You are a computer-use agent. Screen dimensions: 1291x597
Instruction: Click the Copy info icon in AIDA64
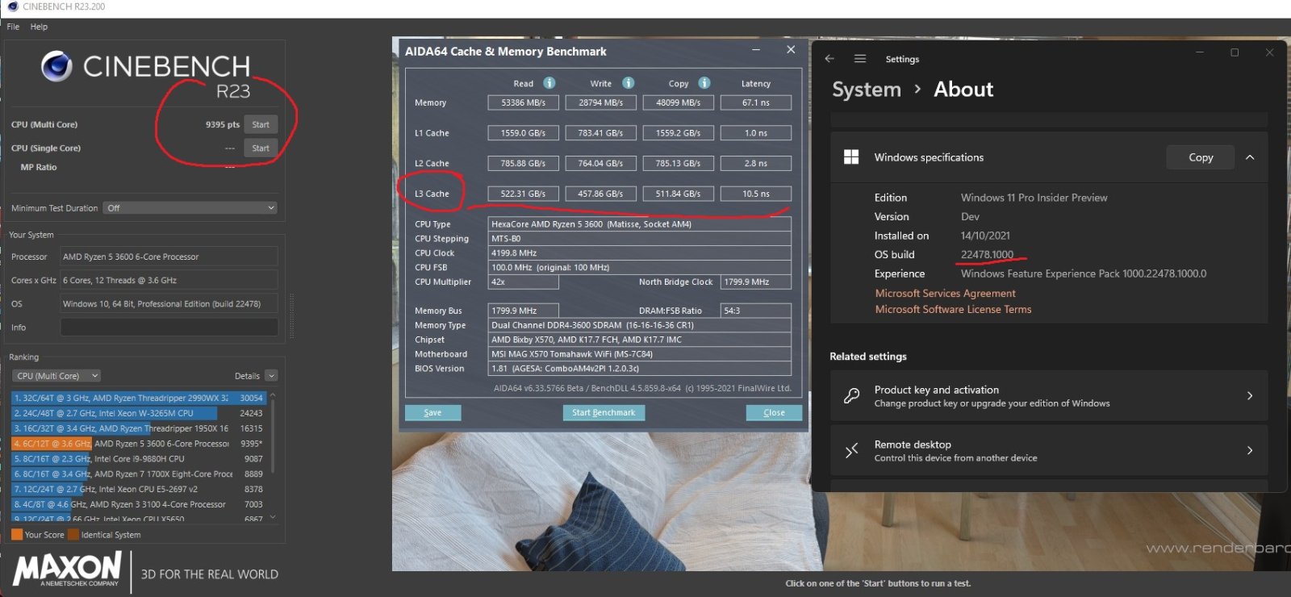point(704,83)
